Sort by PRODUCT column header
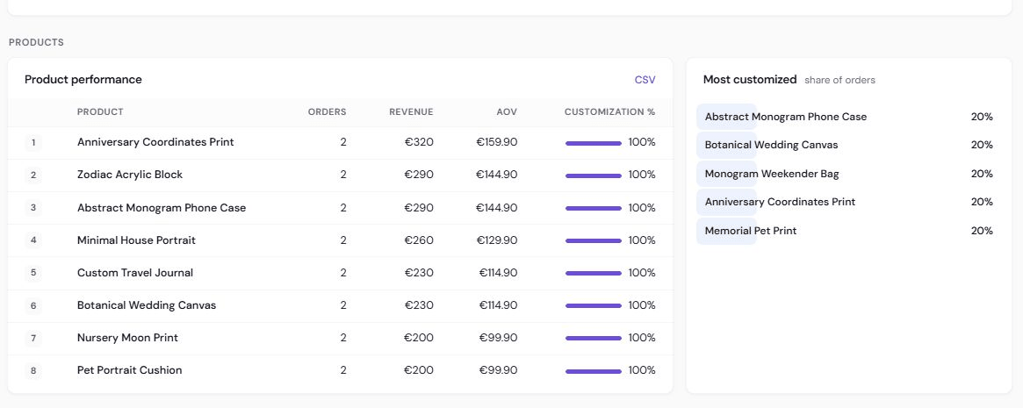The image size is (1023, 408). tap(100, 112)
